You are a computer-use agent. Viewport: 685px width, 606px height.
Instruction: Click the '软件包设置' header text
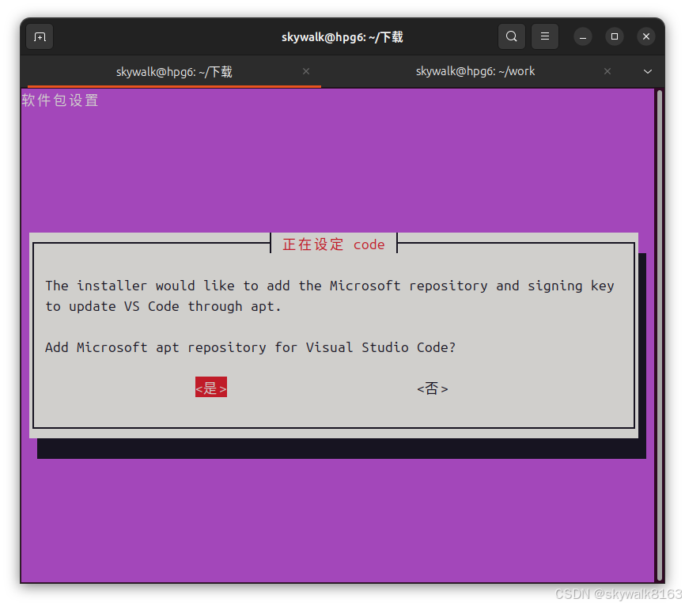click(x=60, y=100)
